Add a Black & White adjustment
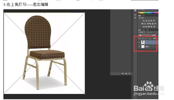This screenshot has width=174, height=100. tap(147, 24)
